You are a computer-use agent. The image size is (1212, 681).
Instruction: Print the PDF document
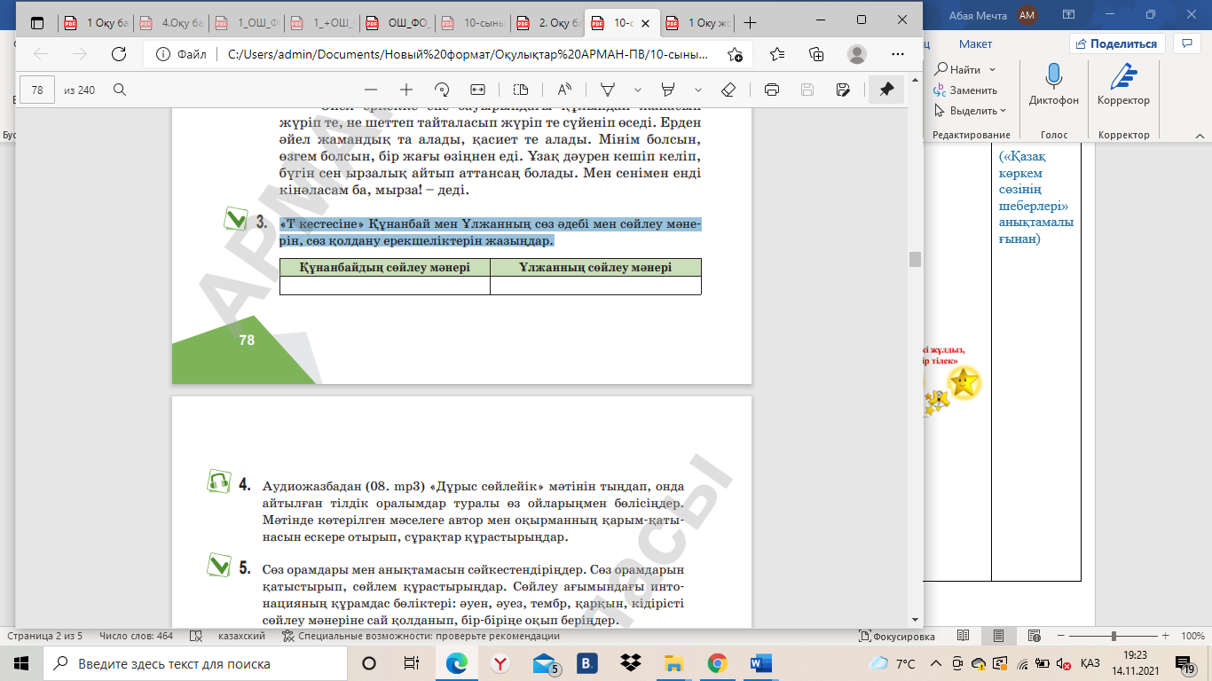tap(772, 90)
